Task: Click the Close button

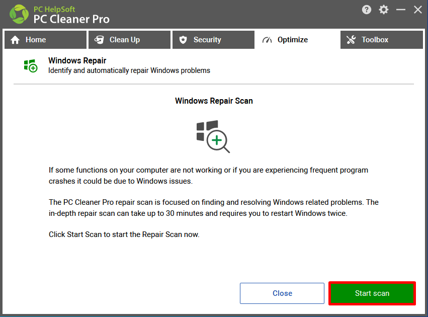Action: (282, 293)
